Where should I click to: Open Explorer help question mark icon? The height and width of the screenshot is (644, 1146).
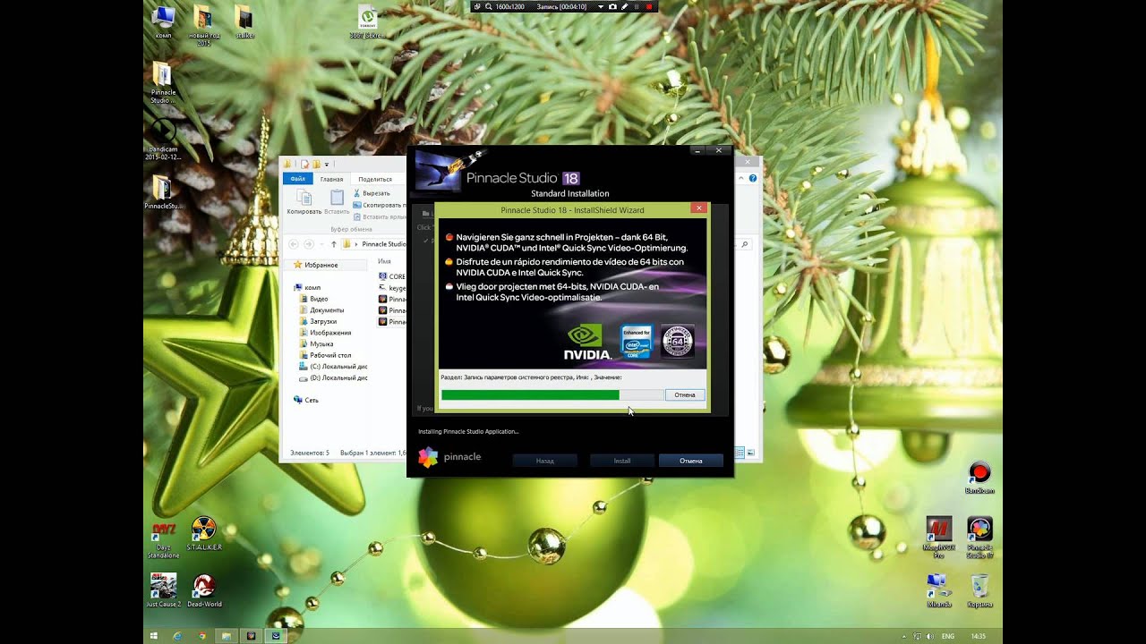753,179
